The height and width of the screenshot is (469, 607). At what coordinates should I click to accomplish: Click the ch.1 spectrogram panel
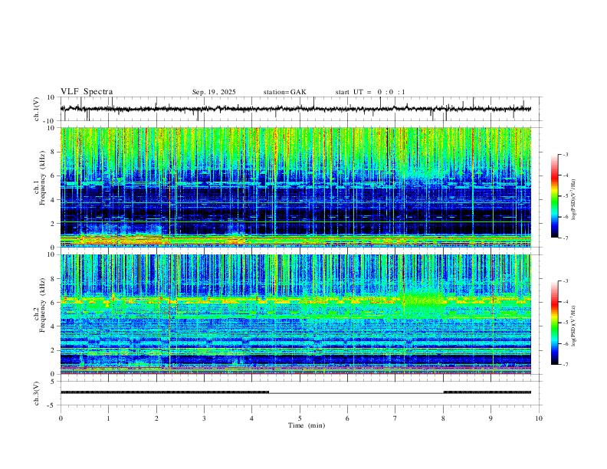[x=295, y=187]
